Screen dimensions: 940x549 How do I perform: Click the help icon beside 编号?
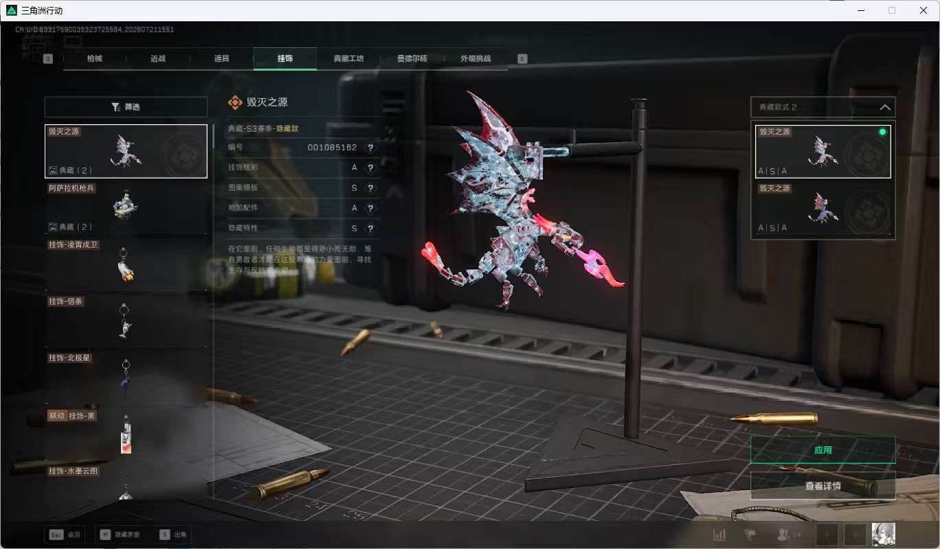(x=370, y=148)
